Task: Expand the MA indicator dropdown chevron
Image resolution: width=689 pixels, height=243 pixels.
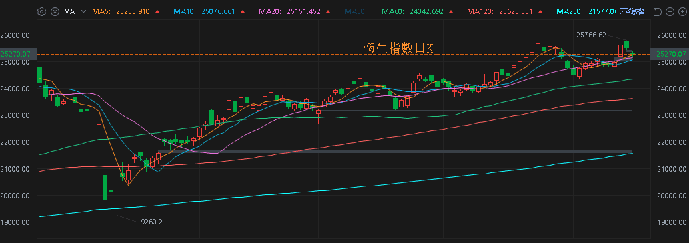Action: point(83,12)
